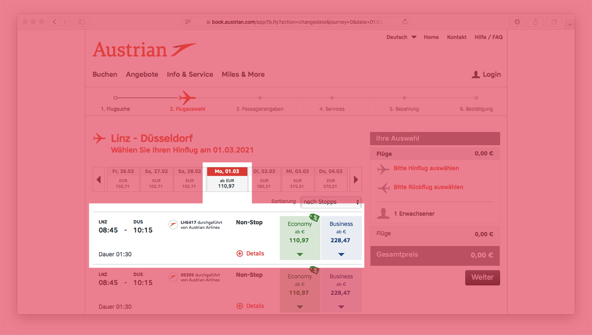Click the Austrian Airlines logo
The image size is (592, 335).
pos(144,50)
